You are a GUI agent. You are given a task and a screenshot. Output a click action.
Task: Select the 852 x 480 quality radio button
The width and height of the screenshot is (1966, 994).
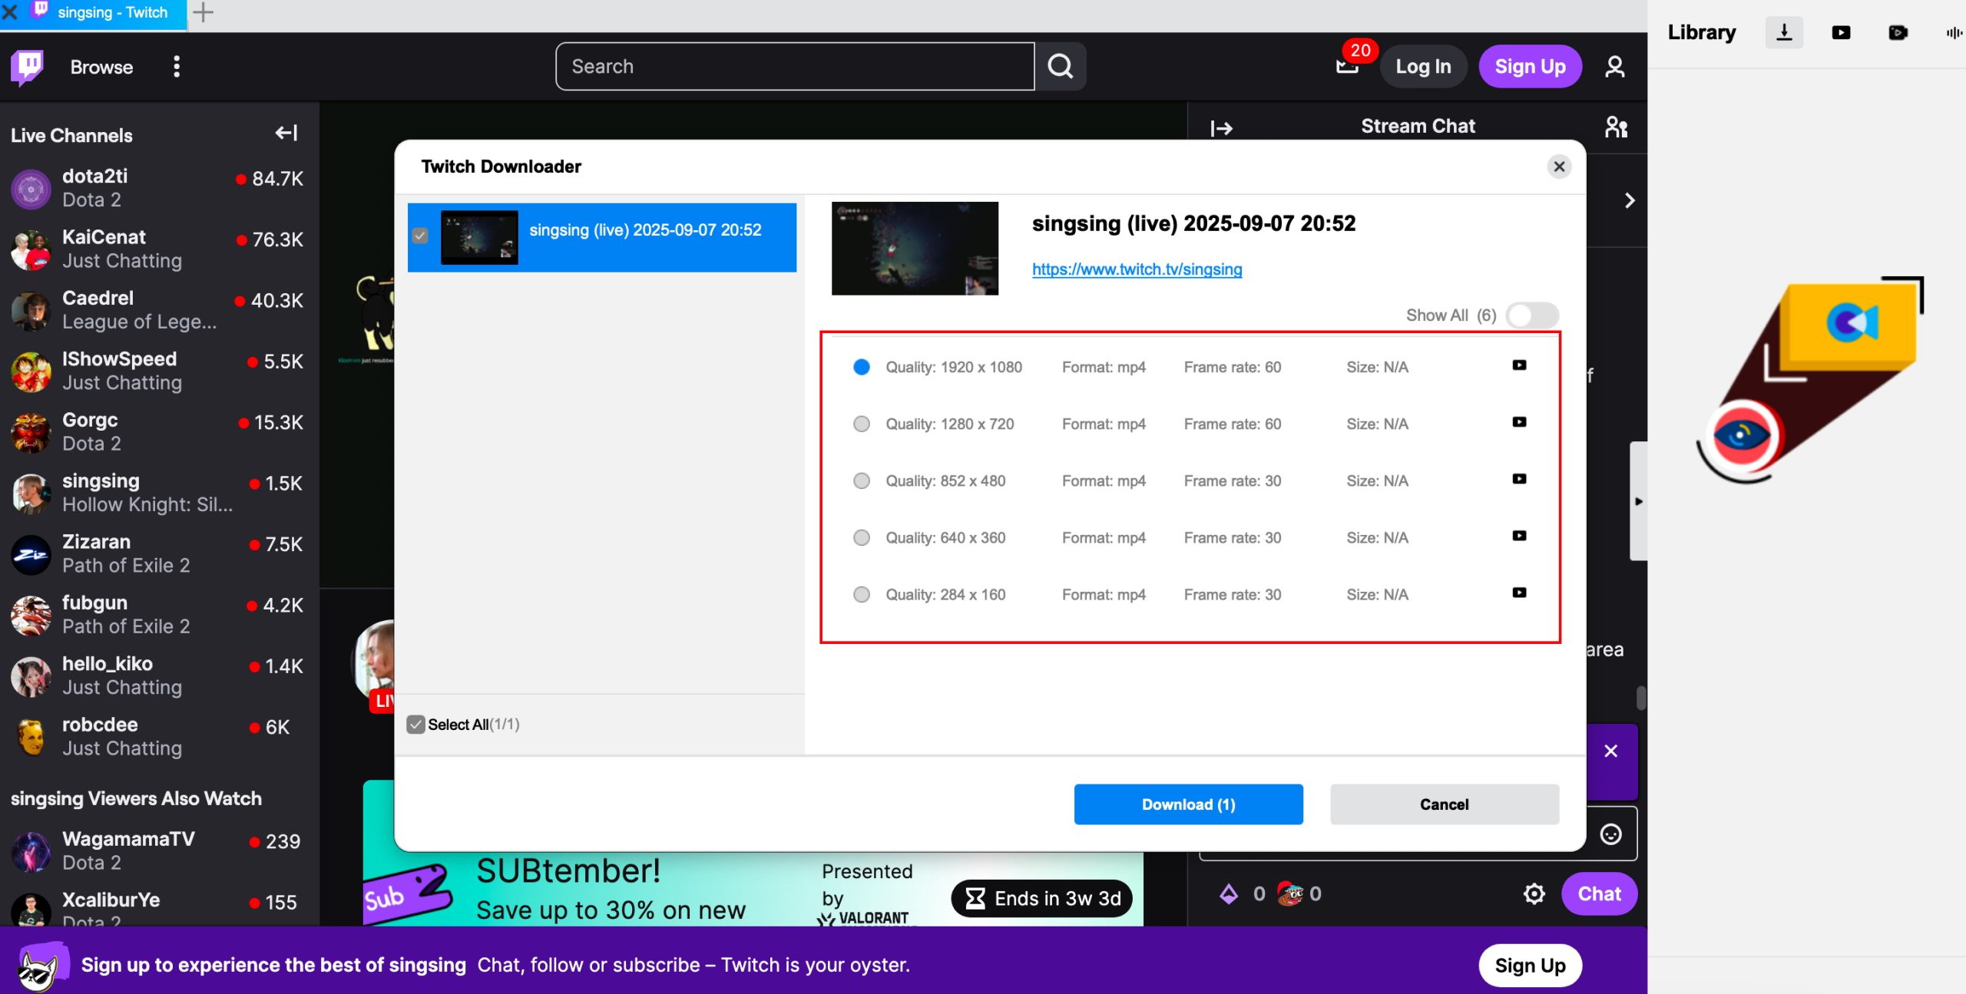tap(862, 480)
